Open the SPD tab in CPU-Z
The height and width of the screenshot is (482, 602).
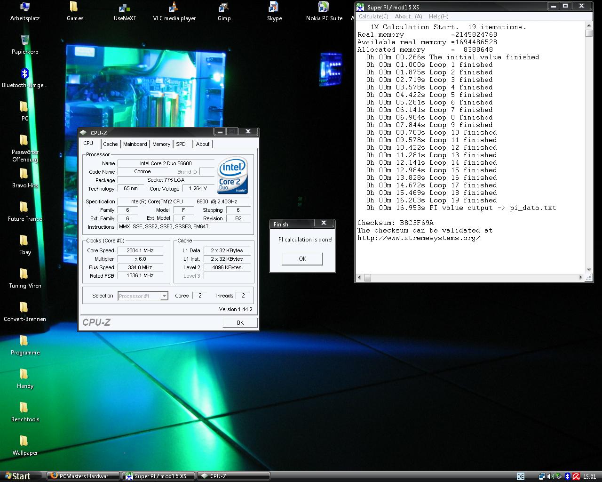[x=181, y=144]
